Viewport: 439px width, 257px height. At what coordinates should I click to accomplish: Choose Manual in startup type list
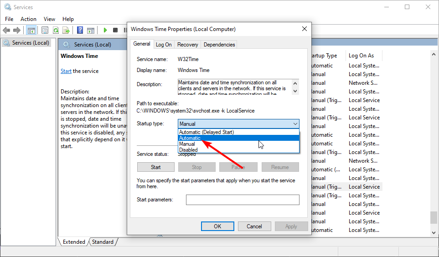(x=238, y=144)
